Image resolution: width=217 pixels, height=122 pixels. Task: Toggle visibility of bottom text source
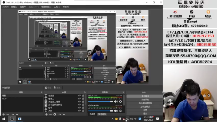[79, 111]
